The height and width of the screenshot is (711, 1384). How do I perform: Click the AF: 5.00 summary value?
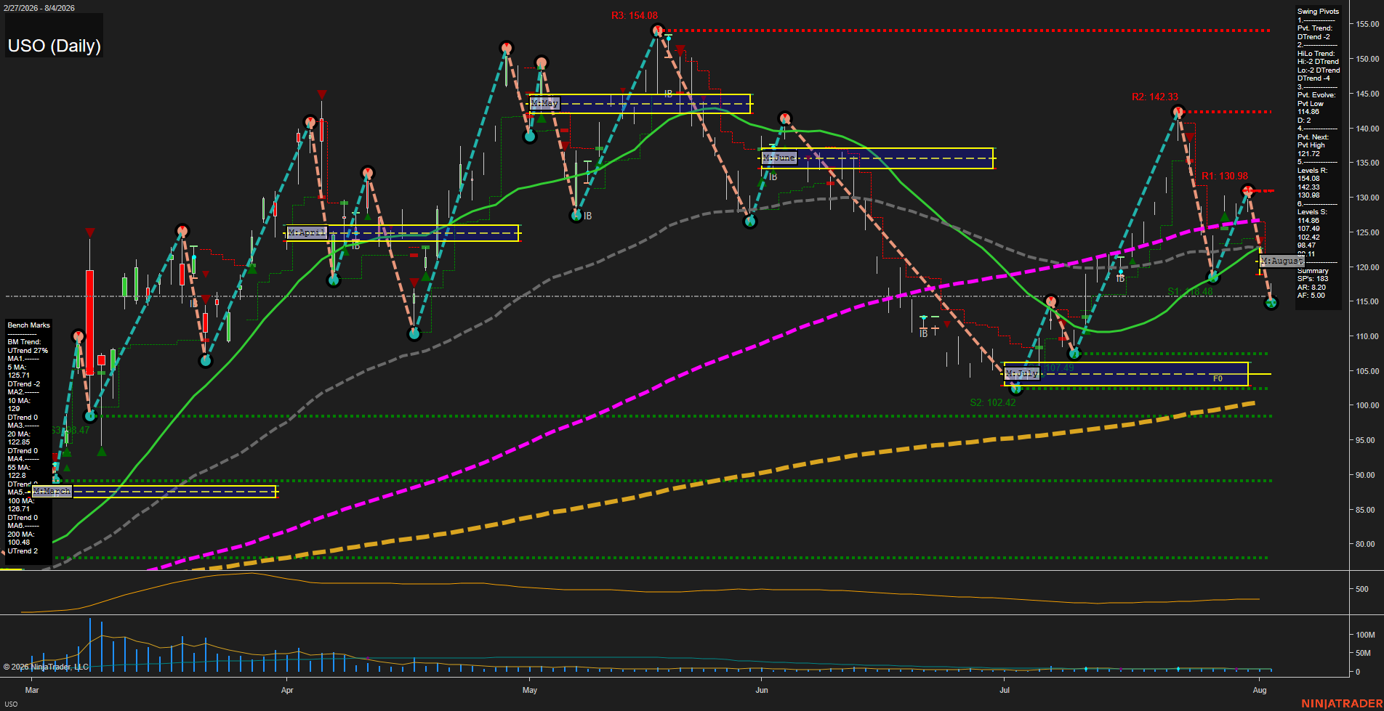[1311, 296]
